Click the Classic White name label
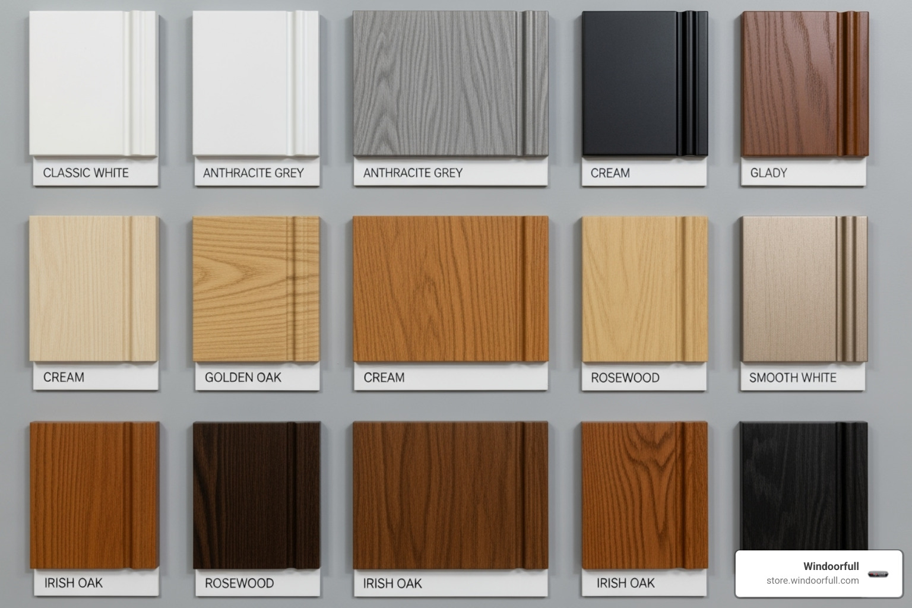The image size is (912, 608). (85, 173)
